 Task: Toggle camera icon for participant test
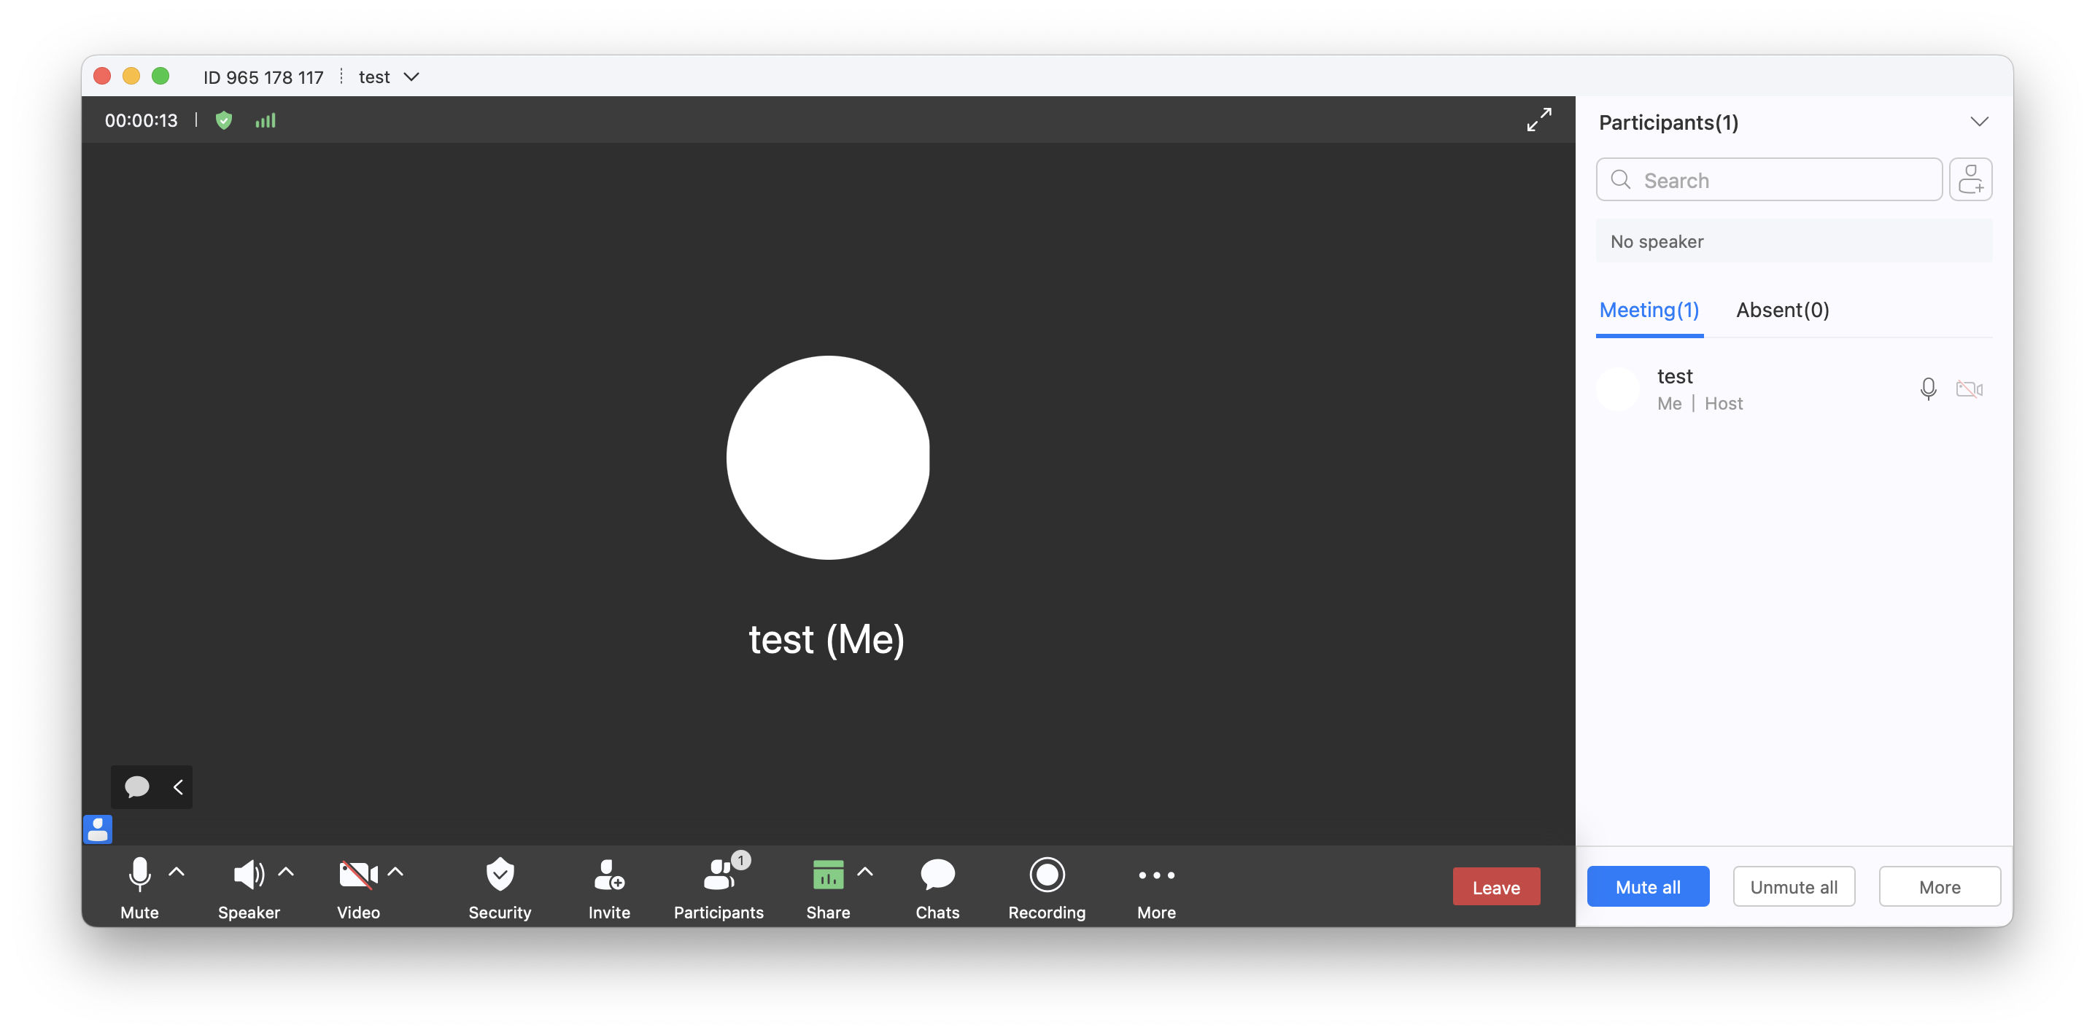[1969, 389]
